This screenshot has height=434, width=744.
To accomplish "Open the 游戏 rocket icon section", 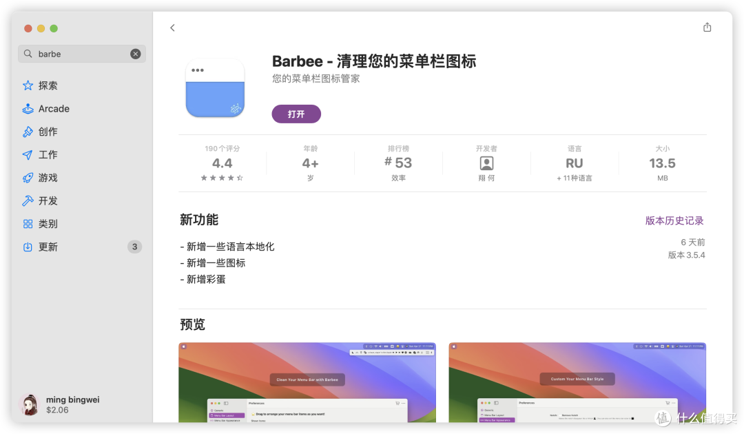I will click(x=28, y=178).
